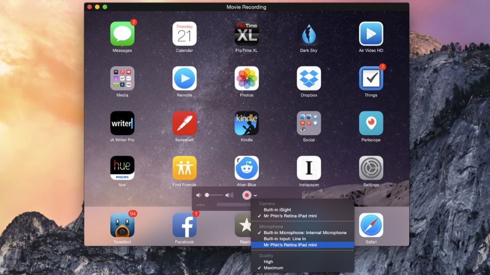Open the Social folder
This screenshot has height=275, width=490.
coord(309,123)
